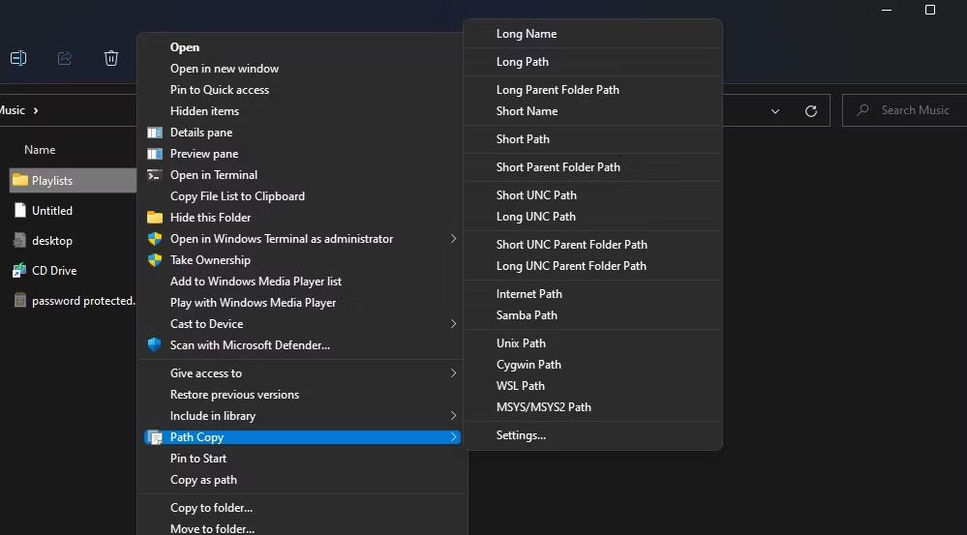Click the Playlists folder icon
This screenshot has height=535, width=967.
tap(20, 180)
